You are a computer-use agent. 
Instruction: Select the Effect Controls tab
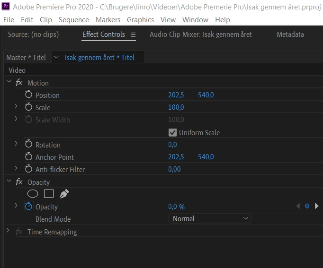point(104,35)
